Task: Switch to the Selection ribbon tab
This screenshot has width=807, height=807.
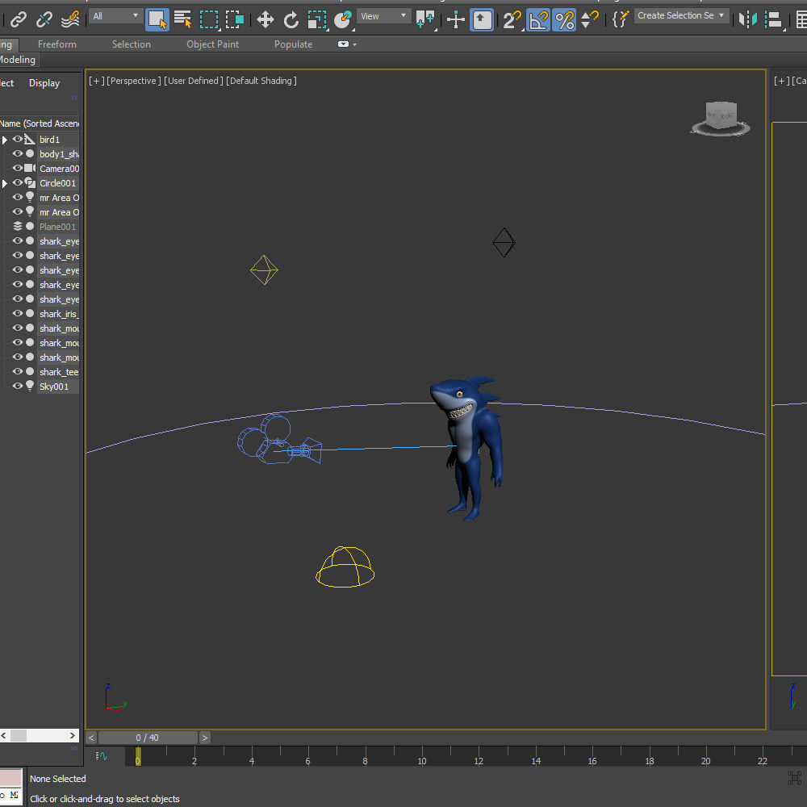Action: 132,44
